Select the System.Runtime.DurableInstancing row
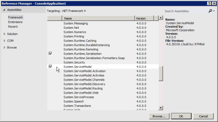218x122 pixels. (x=103, y=45)
